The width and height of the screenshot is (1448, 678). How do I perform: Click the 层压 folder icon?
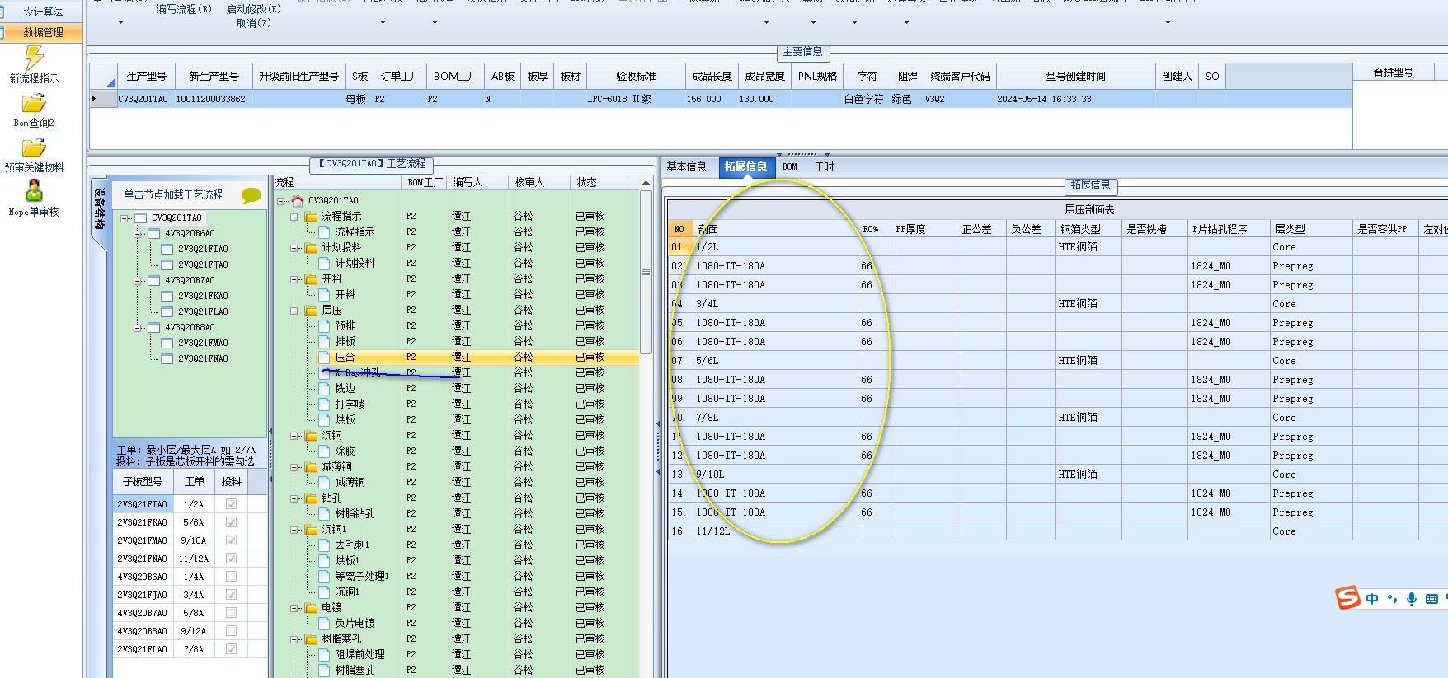312,311
